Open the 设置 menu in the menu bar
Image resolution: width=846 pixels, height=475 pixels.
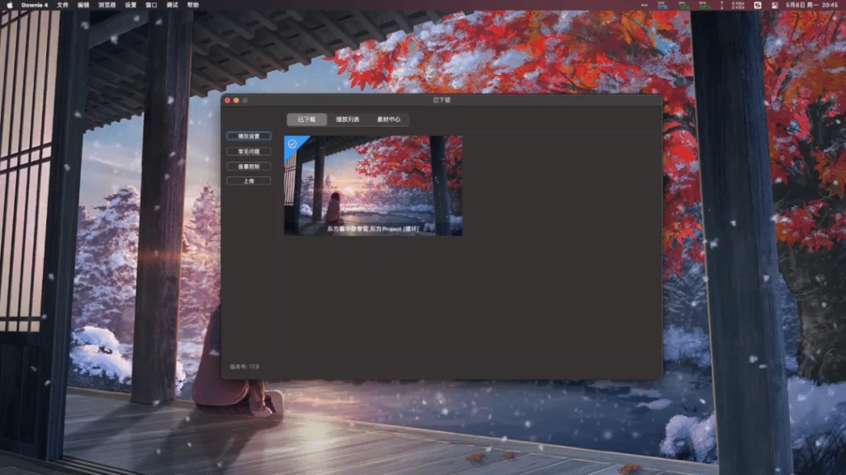click(130, 6)
